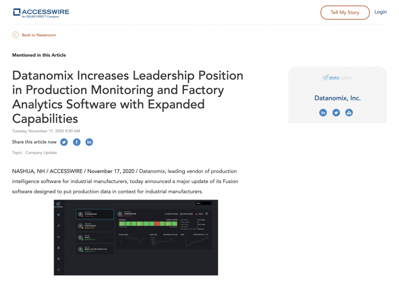Image resolution: width=399 pixels, height=281 pixels.
Task: Share article on Twitter
Action: coord(64,142)
